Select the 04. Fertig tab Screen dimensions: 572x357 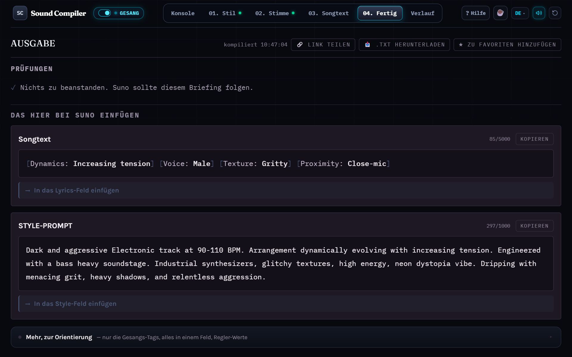click(380, 13)
